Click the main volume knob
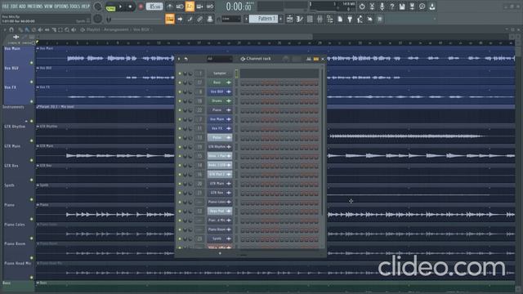523x294 pixels. (98, 7)
